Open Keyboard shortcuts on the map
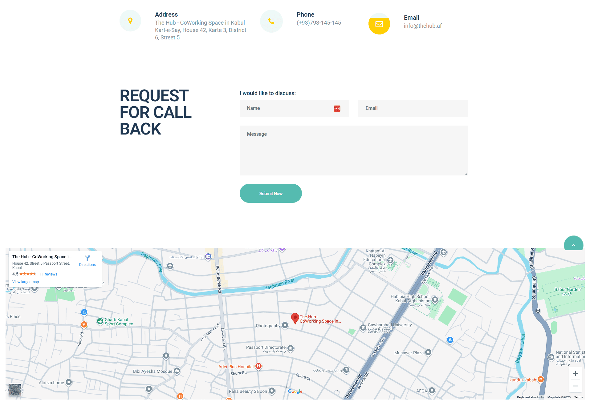This screenshot has height=406, width=590. 530,397
